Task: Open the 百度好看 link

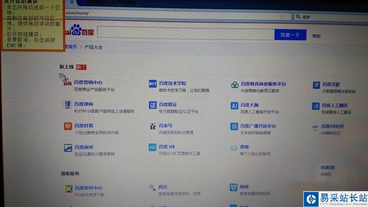Action: 84,126
